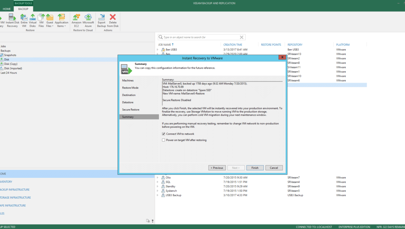Expand the Ben USB3 backup job

click(x=157, y=49)
